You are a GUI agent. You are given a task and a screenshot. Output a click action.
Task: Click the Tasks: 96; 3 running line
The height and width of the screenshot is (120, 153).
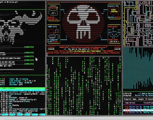pyautogui.click(x=19, y=79)
